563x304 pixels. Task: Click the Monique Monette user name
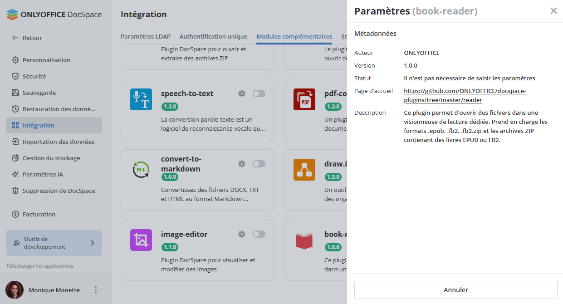tap(54, 290)
